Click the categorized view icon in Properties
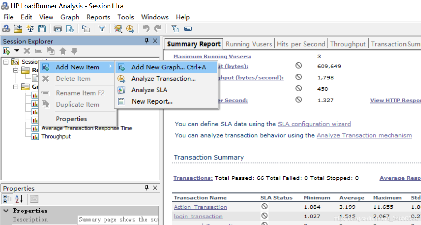Viewport: 421px width, 225px height. coord(7,198)
